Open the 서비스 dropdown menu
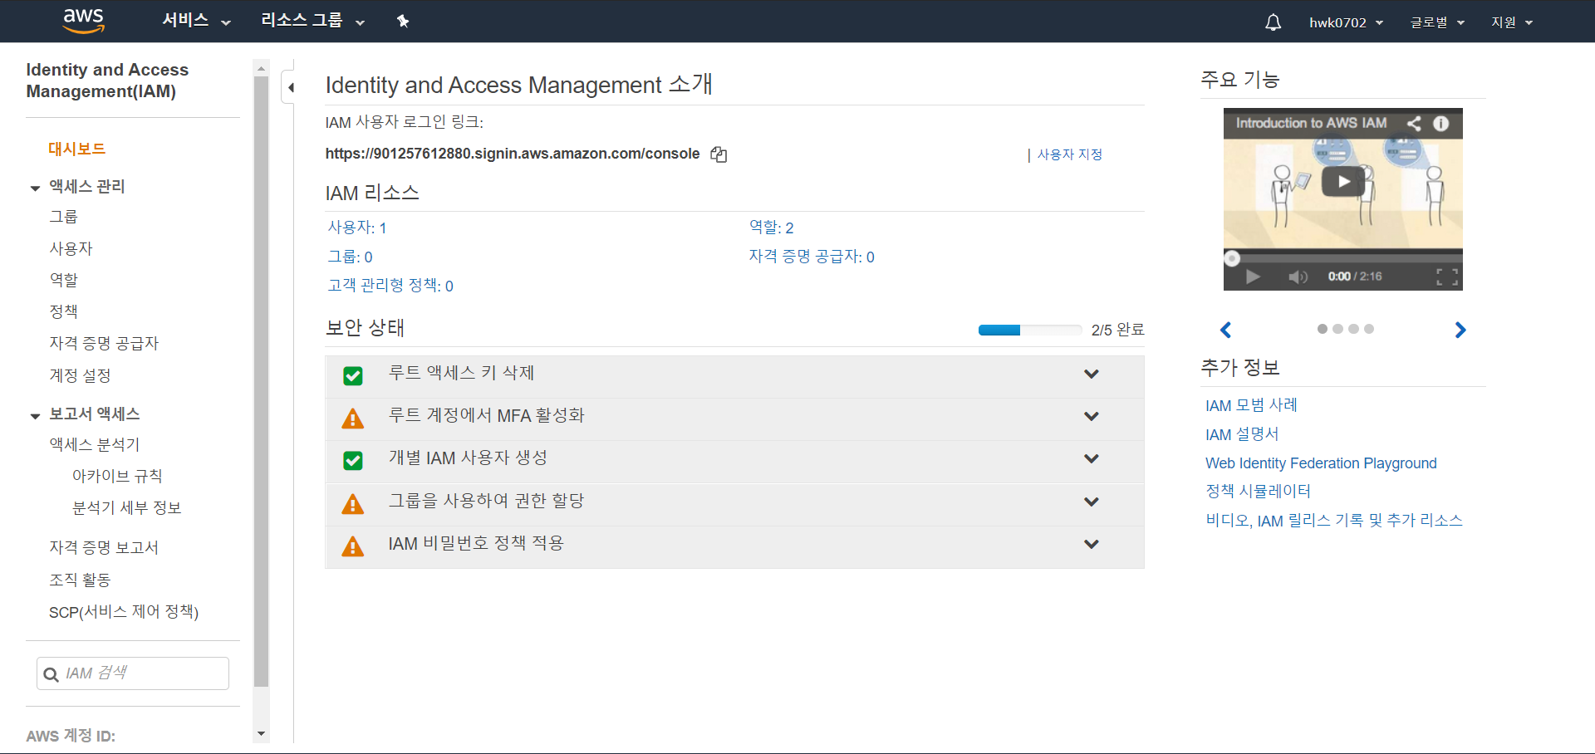1595x754 pixels. [x=196, y=21]
